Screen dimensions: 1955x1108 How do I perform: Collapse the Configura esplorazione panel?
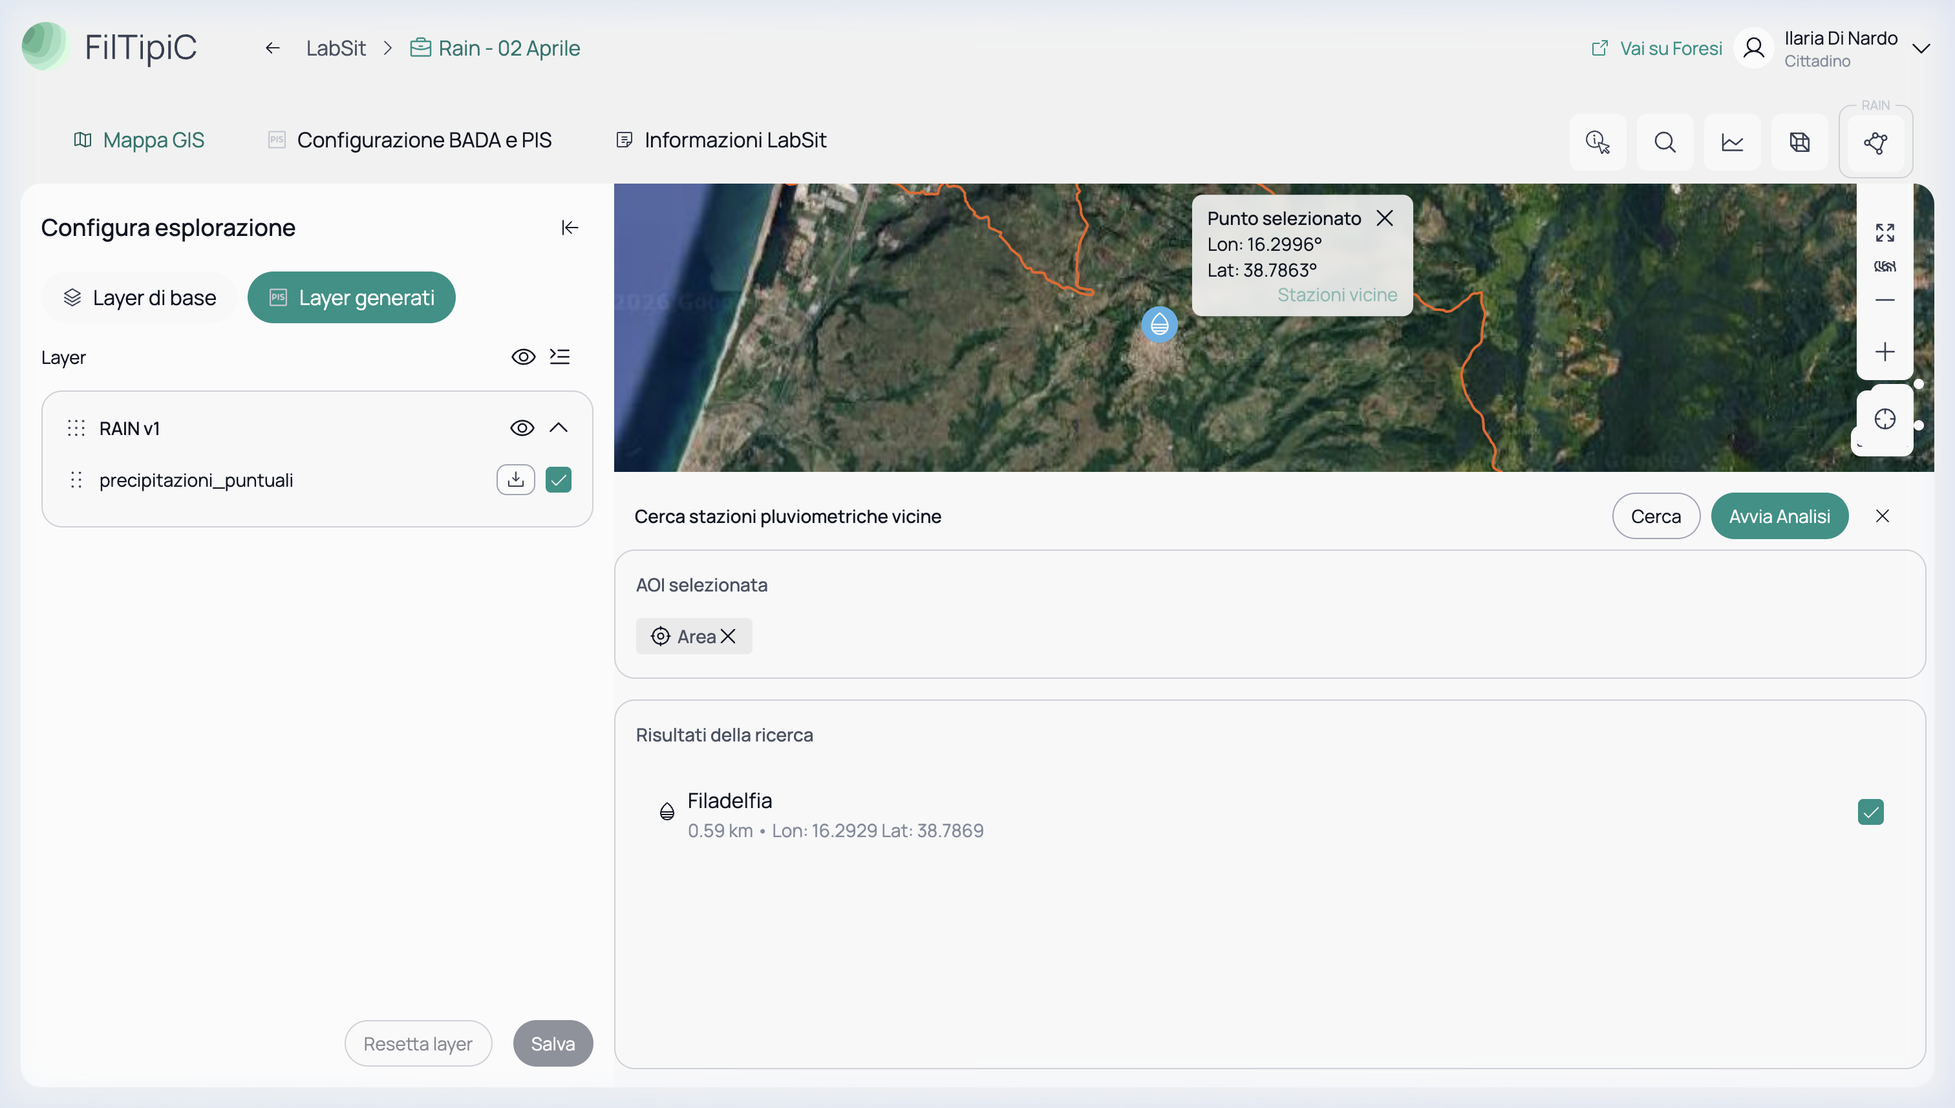[570, 228]
